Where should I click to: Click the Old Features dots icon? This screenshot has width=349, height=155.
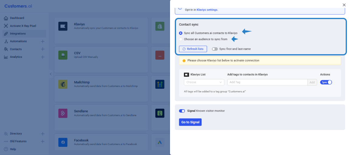click(x=6, y=141)
